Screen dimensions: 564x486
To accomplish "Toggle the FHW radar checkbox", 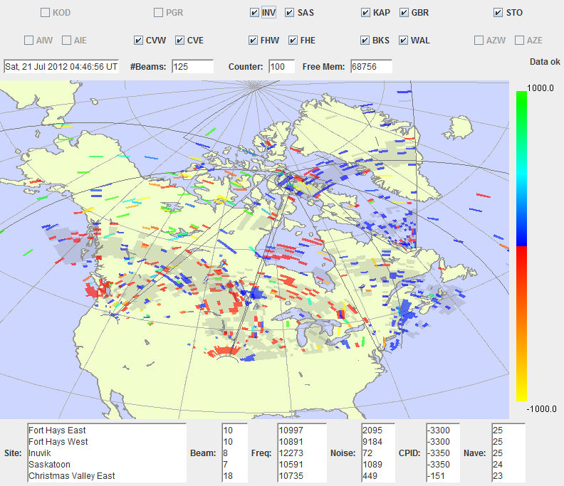I will [x=253, y=41].
